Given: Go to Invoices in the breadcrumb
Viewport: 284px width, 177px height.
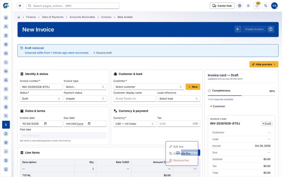Looking at the screenshot, I should click(106, 17).
